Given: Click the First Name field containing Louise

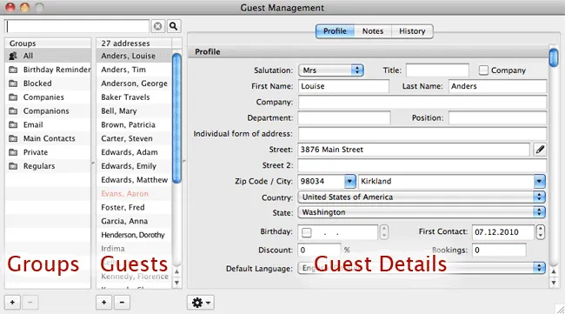Looking at the screenshot, I should pyautogui.click(x=343, y=86).
